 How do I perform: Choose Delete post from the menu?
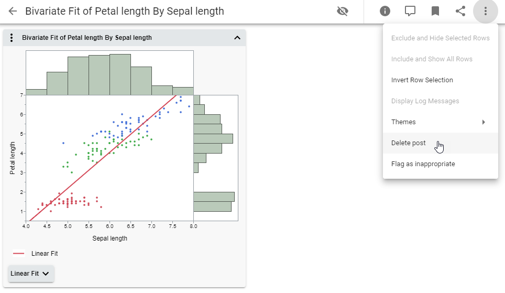pos(409,143)
